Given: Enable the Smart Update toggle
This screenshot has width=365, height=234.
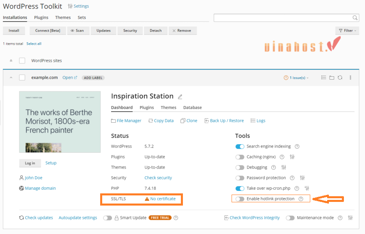Looking at the screenshot, I should pyautogui.click(x=107, y=218).
